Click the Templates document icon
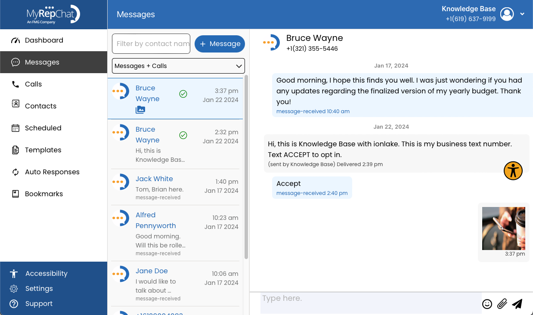This screenshot has width=533, height=315. point(15,150)
